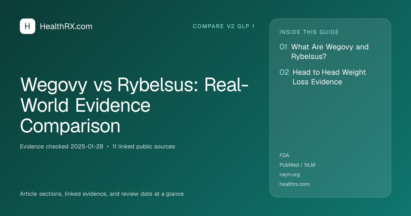Click the PubMed / NLM source entry
The image size is (411, 216).
click(x=297, y=165)
